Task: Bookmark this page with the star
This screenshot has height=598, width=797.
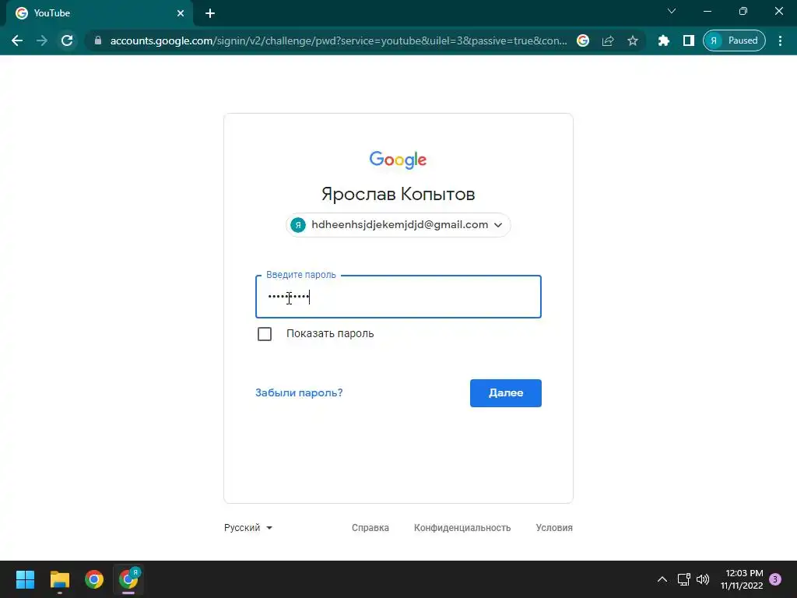Action: click(632, 40)
